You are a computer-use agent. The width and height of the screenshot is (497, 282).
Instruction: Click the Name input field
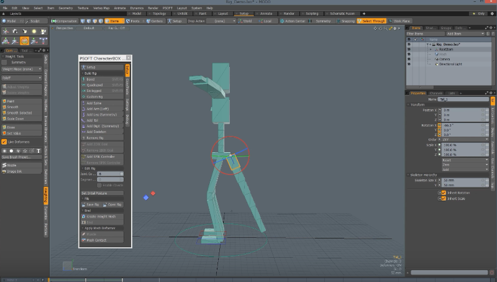(x=463, y=99)
